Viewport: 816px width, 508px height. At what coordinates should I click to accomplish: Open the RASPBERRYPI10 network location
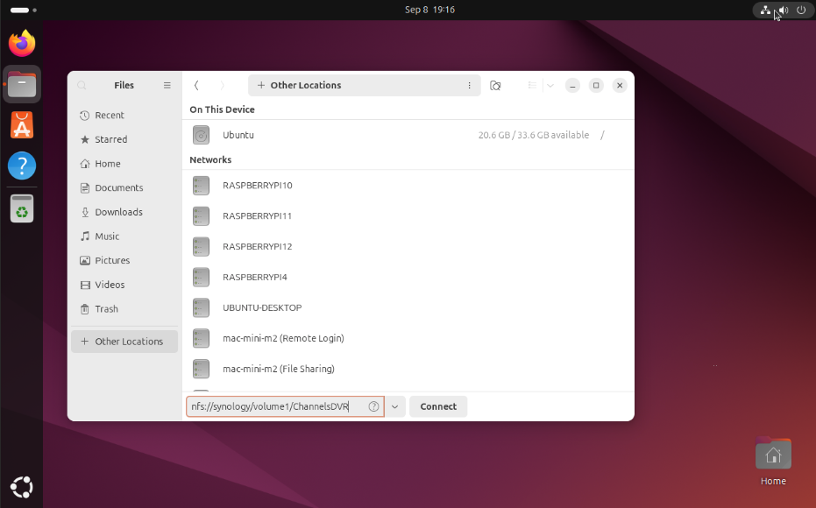[257, 186]
